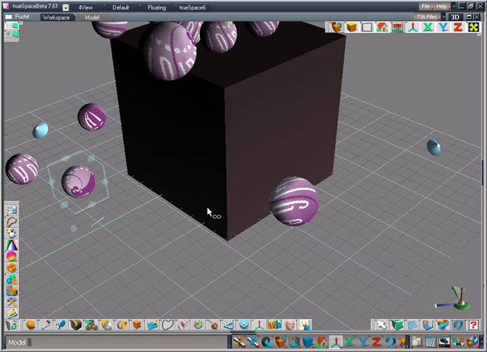
Task: Open dropdown arrow next to Help menu
Action: (453, 6)
